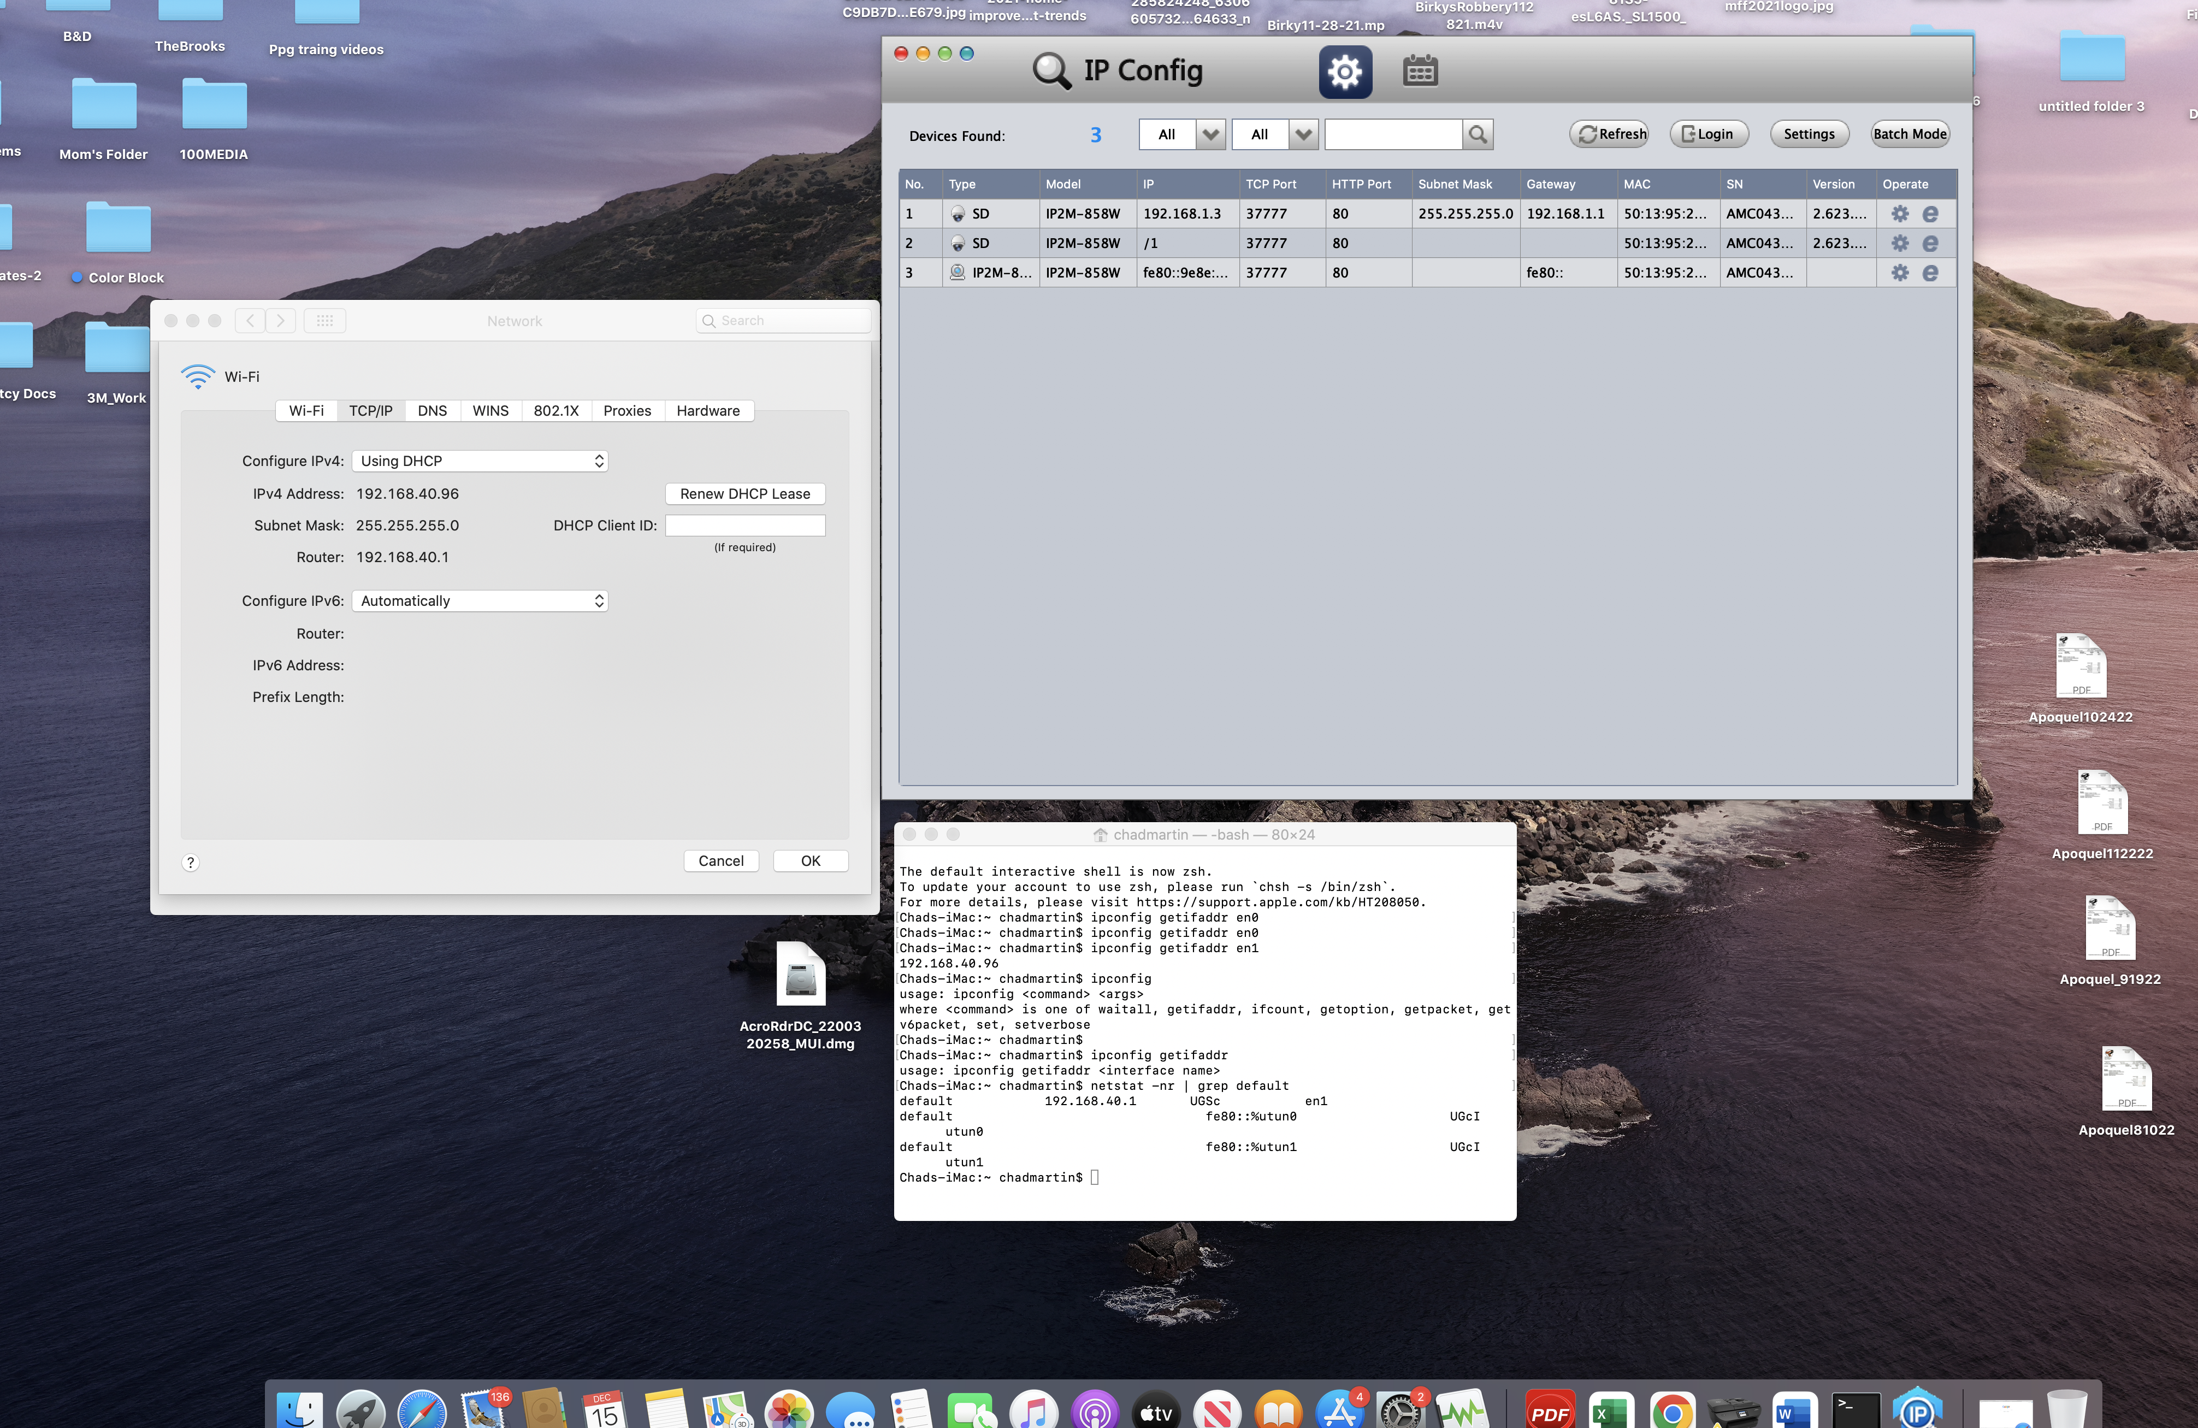Open the gear settings view in IP Config
The height and width of the screenshot is (1428, 2198).
click(x=1345, y=71)
